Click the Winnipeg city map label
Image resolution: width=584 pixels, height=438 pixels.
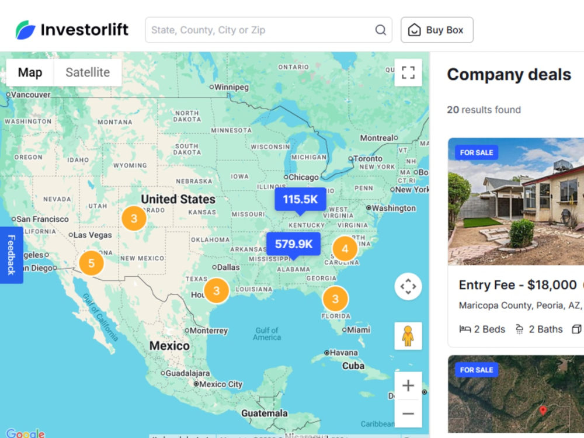pos(231,87)
